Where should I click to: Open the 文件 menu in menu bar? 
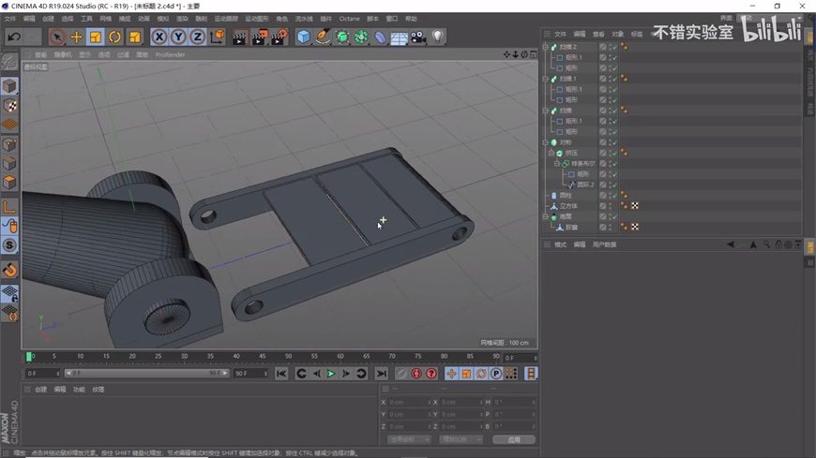click(10, 19)
